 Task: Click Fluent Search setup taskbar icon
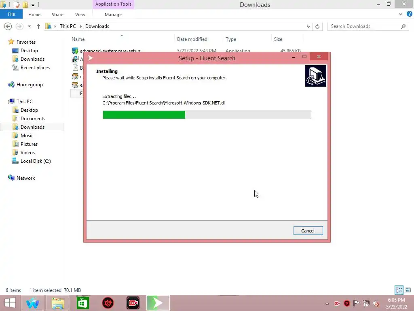pos(158,303)
